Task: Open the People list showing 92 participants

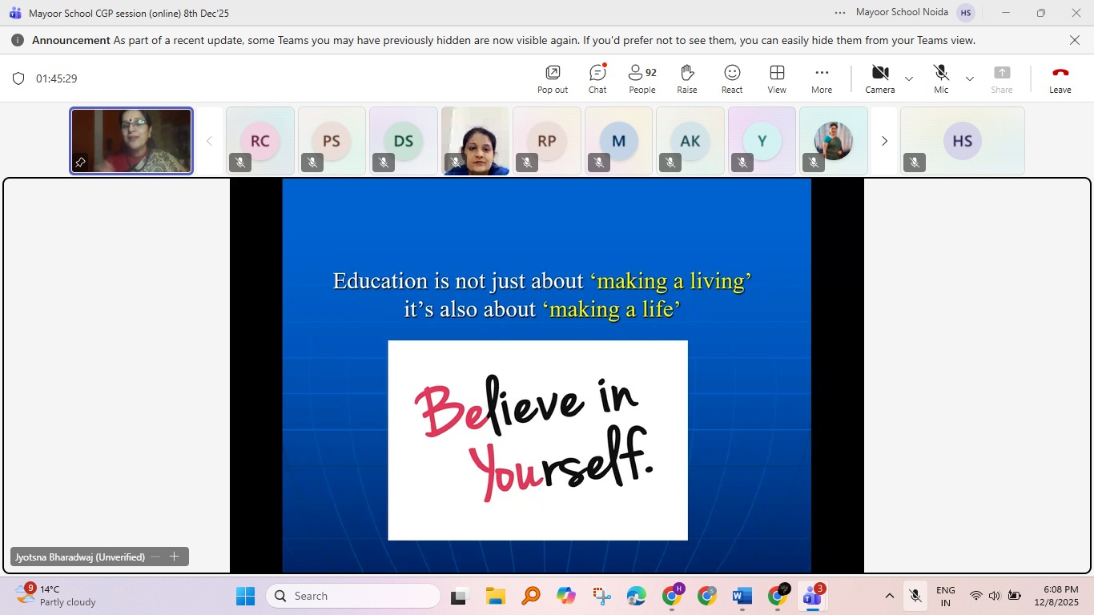Action: (x=641, y=78)
